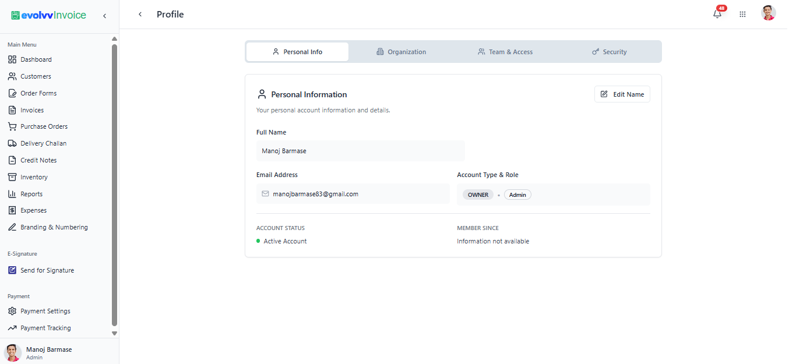Image resolution: width=796 pixels, height=364 pixels.
Task: Open Inventory menu label
Action: click(34, 177)
